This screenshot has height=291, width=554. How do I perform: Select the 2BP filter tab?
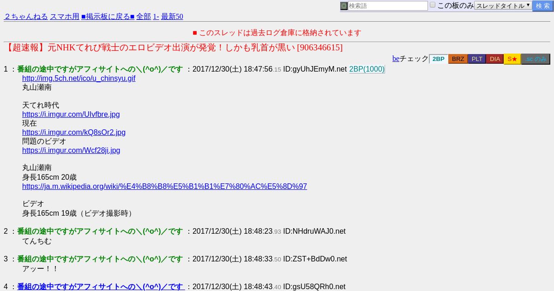tap(439, 59)
